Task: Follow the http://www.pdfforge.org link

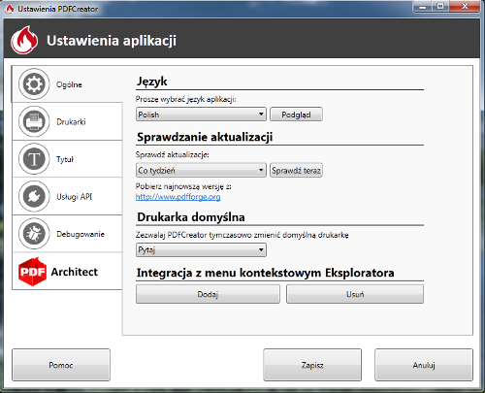Action: click(x=178, y=197)
